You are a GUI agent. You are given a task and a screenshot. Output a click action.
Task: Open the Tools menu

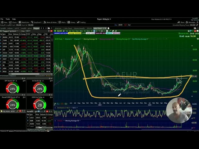tap(7, 19)
